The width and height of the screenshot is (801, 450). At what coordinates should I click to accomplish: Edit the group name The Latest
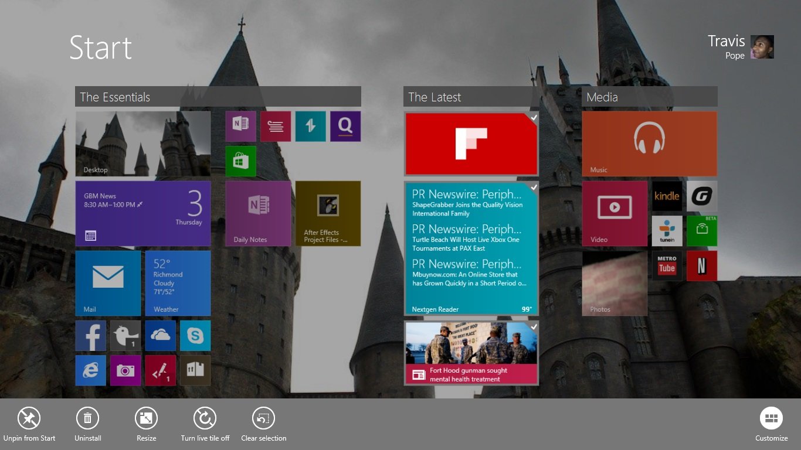click(x=471, y=97)
